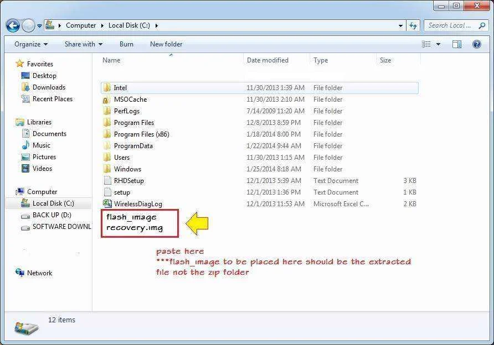The width and height of the screenshot is (494, 345).
Task: Sort by the Size column header
Action: [385, 60]
